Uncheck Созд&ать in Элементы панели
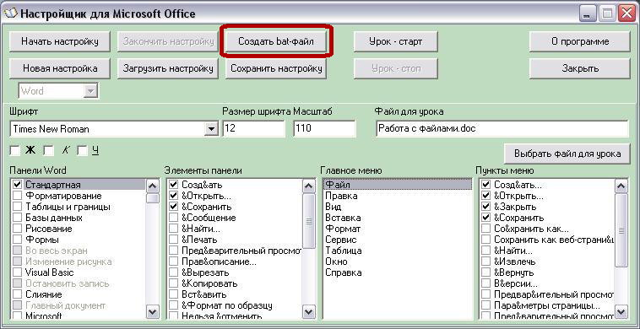640x329 pixels. [x=173, y=185]
